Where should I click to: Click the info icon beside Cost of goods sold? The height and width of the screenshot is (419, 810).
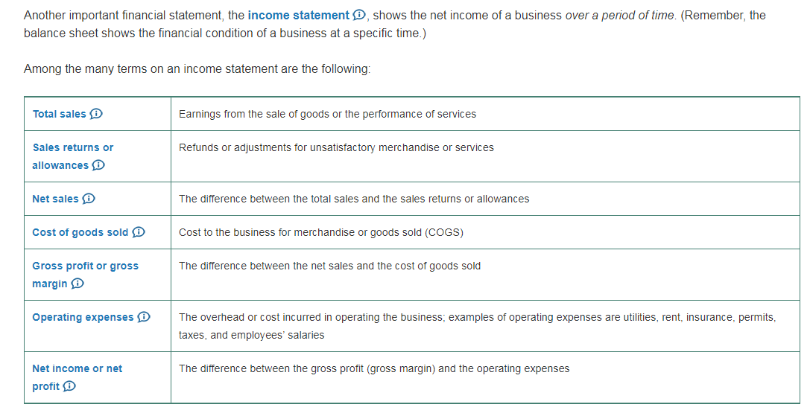(x=138, y=232)
